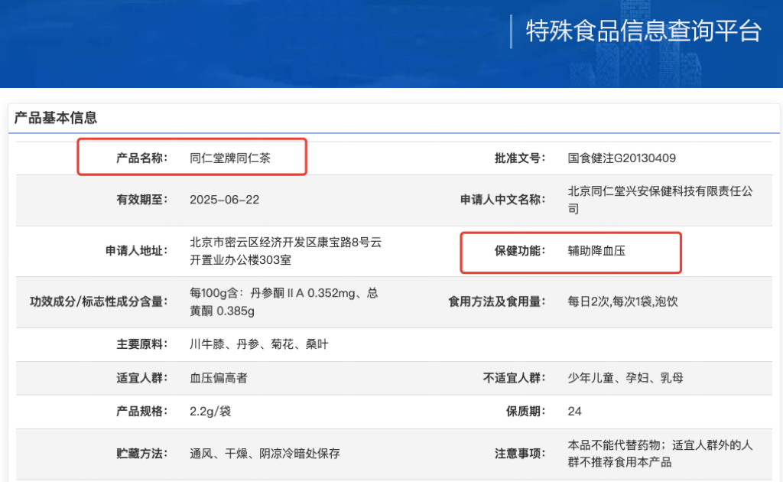783x482 pixels.
Task: Click the 产品基本信息 section heading
Action: pos(55,118)
